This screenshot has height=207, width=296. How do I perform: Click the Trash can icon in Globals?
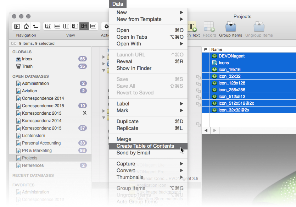click(18, 66)
